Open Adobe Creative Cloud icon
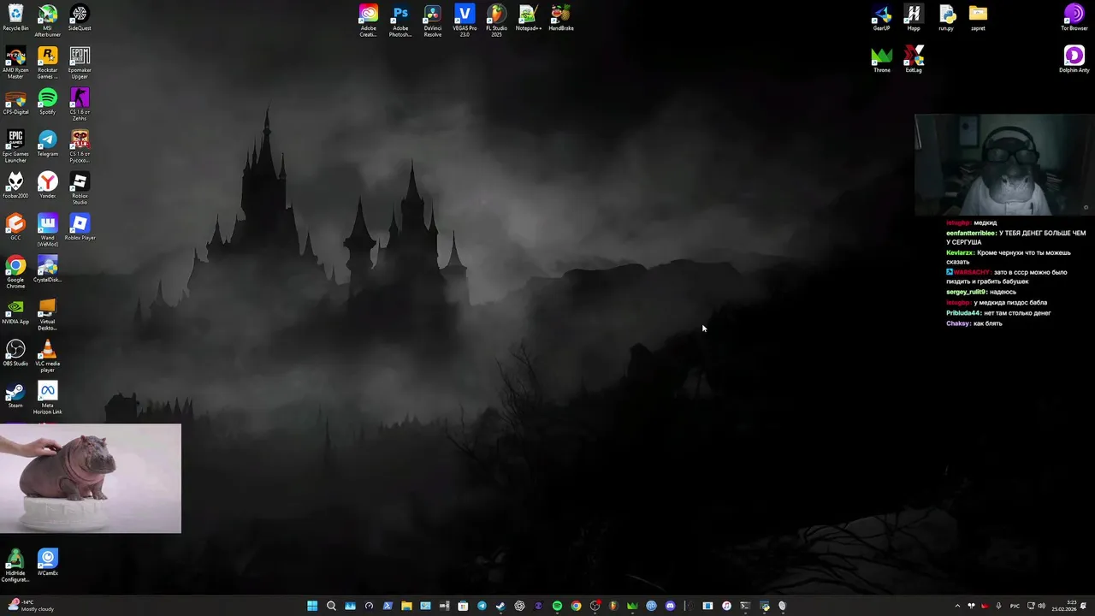 [368, 21]
